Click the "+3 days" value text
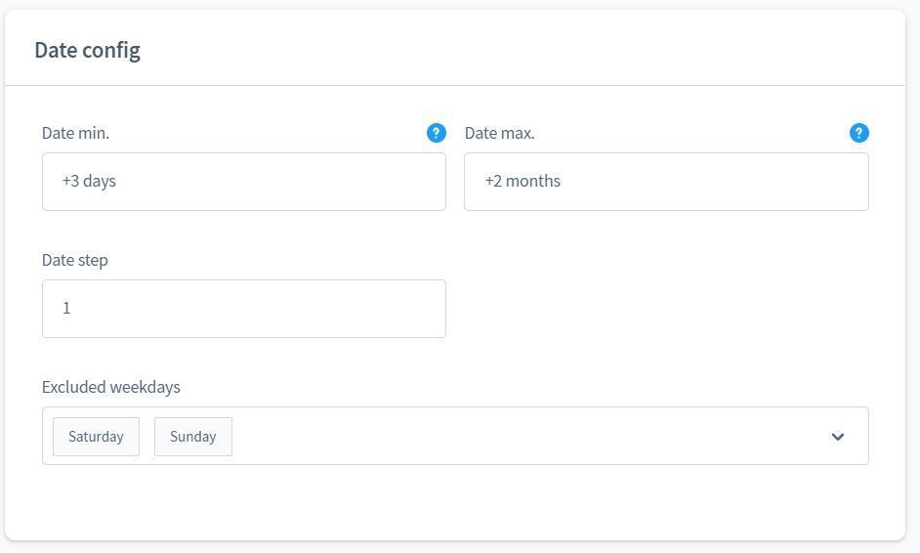Viewport: 920px width, 553px height. pos(89,181)
